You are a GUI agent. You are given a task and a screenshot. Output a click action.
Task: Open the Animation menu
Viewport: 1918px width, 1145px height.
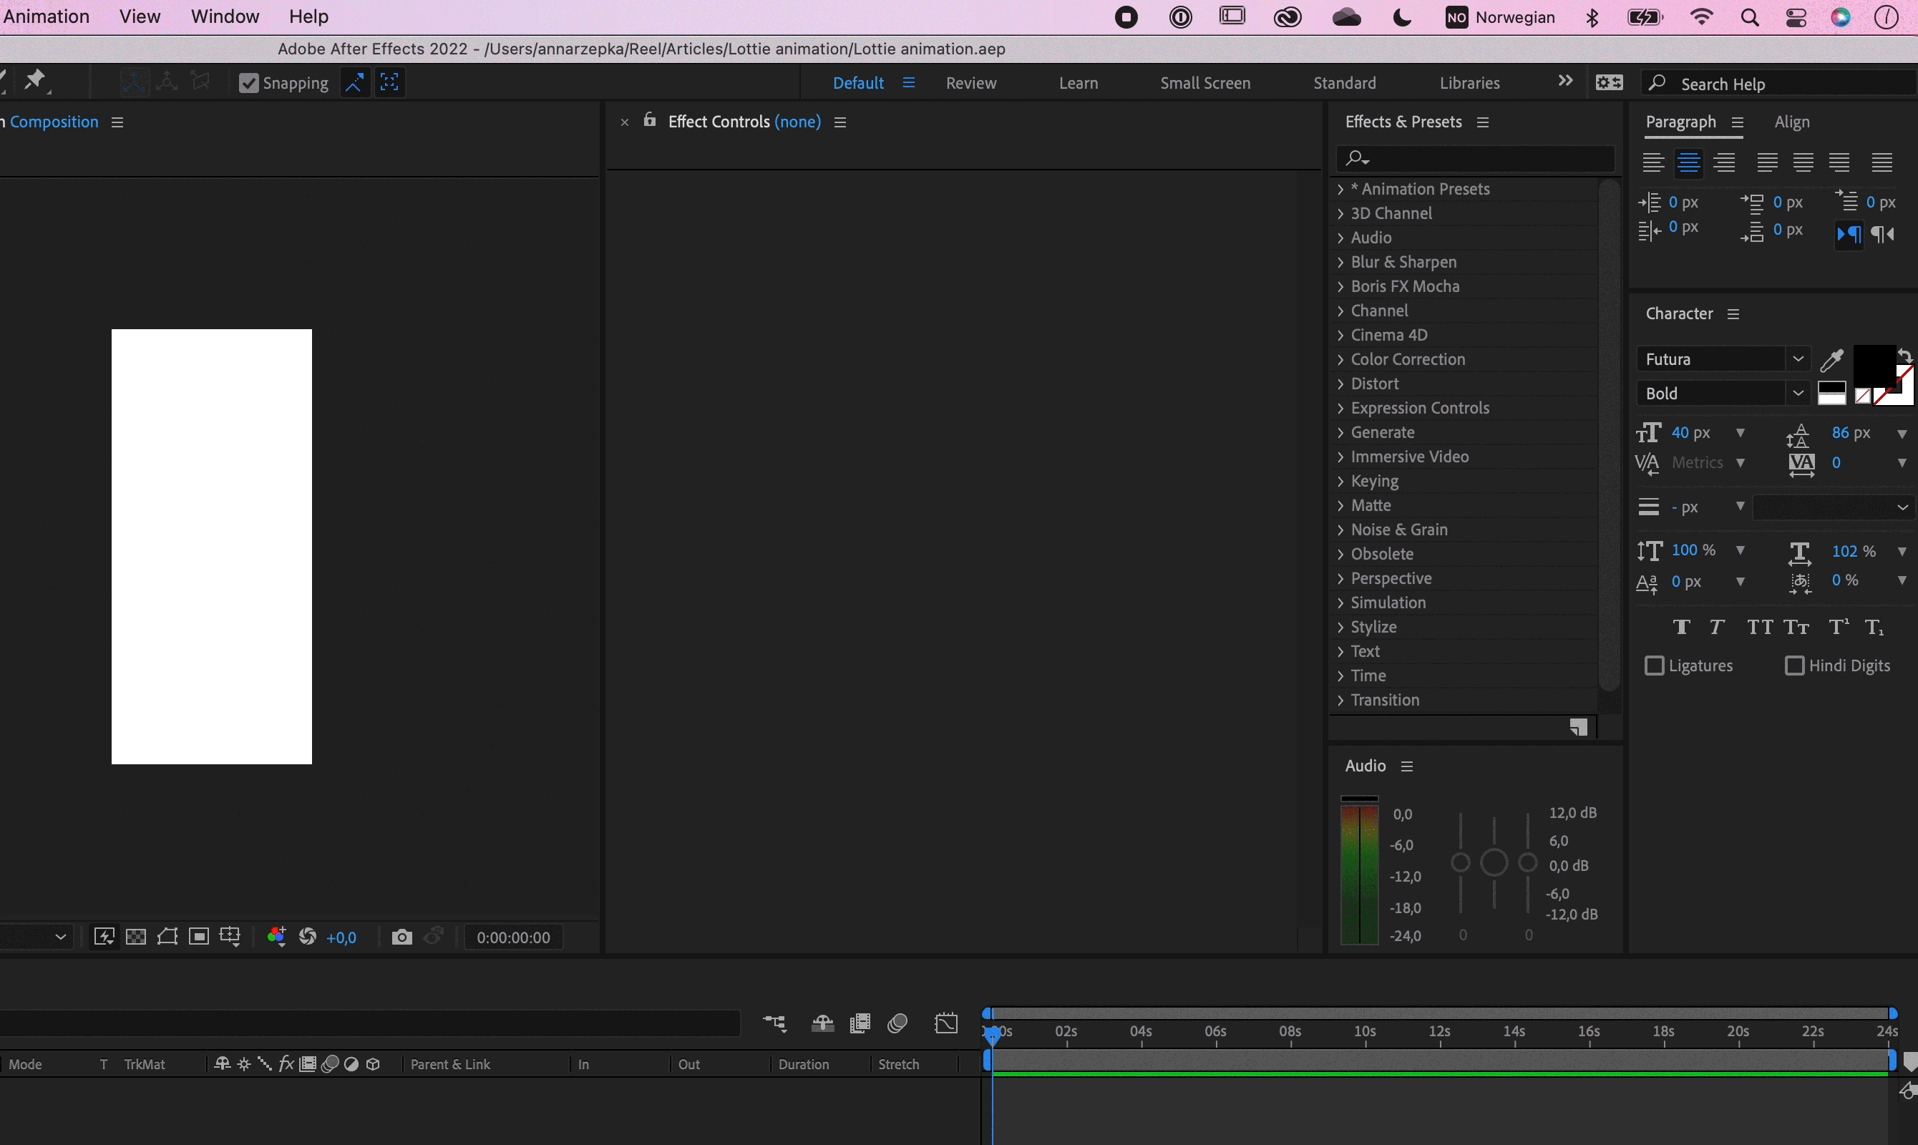pyautogui.click(x=46, y=16)
